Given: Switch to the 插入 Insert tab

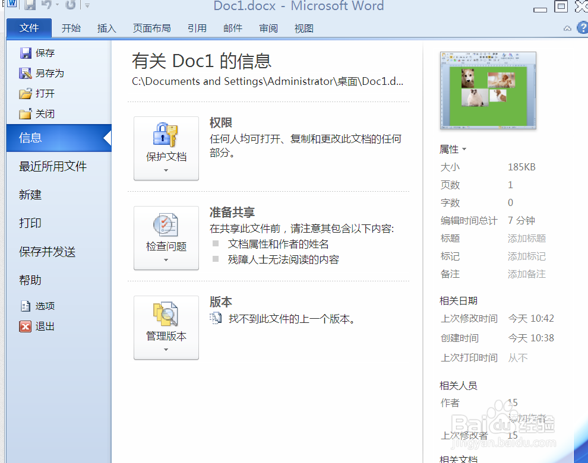Looking at the screenshot, I should [106, 28].
